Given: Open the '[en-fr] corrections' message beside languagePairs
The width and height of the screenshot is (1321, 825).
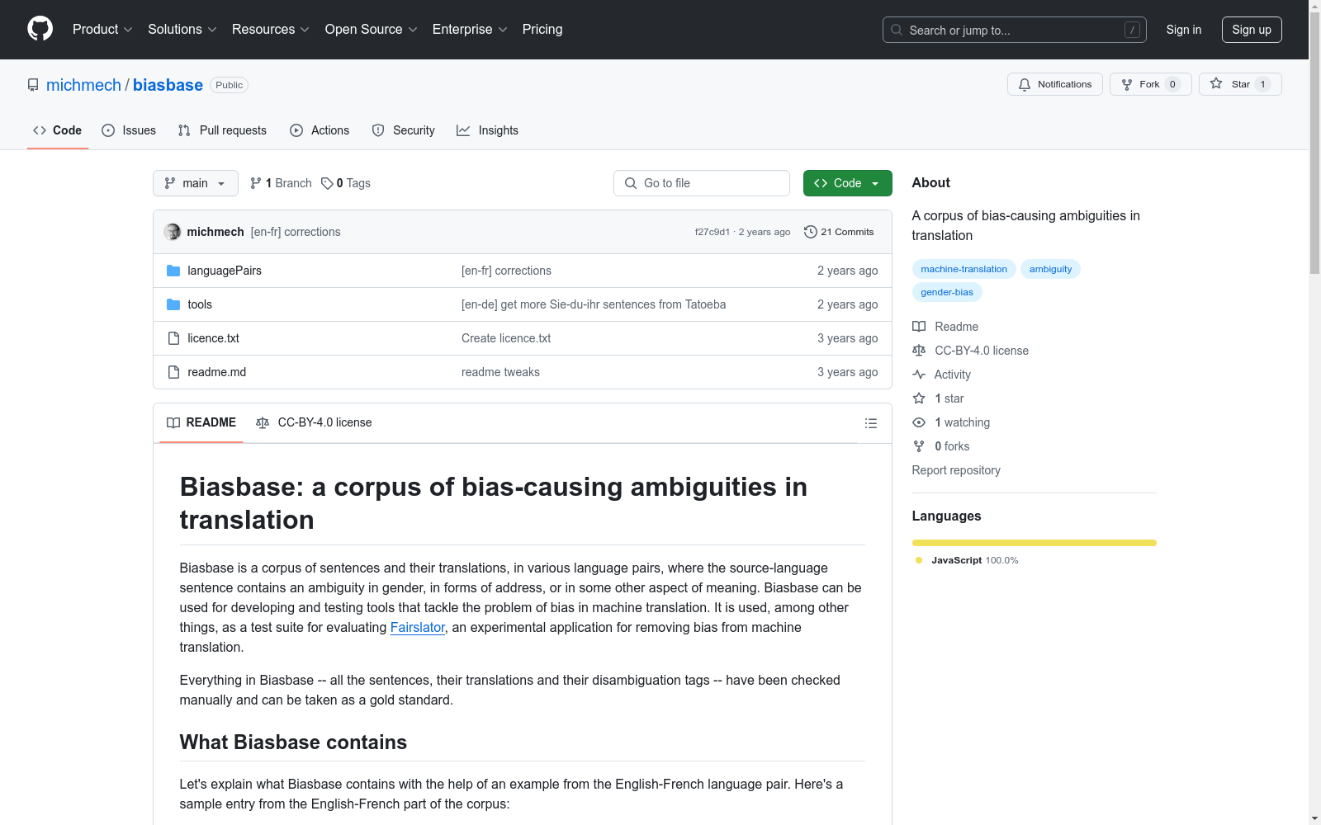Looking at the screenshot, I should click(x=506, y=271).
